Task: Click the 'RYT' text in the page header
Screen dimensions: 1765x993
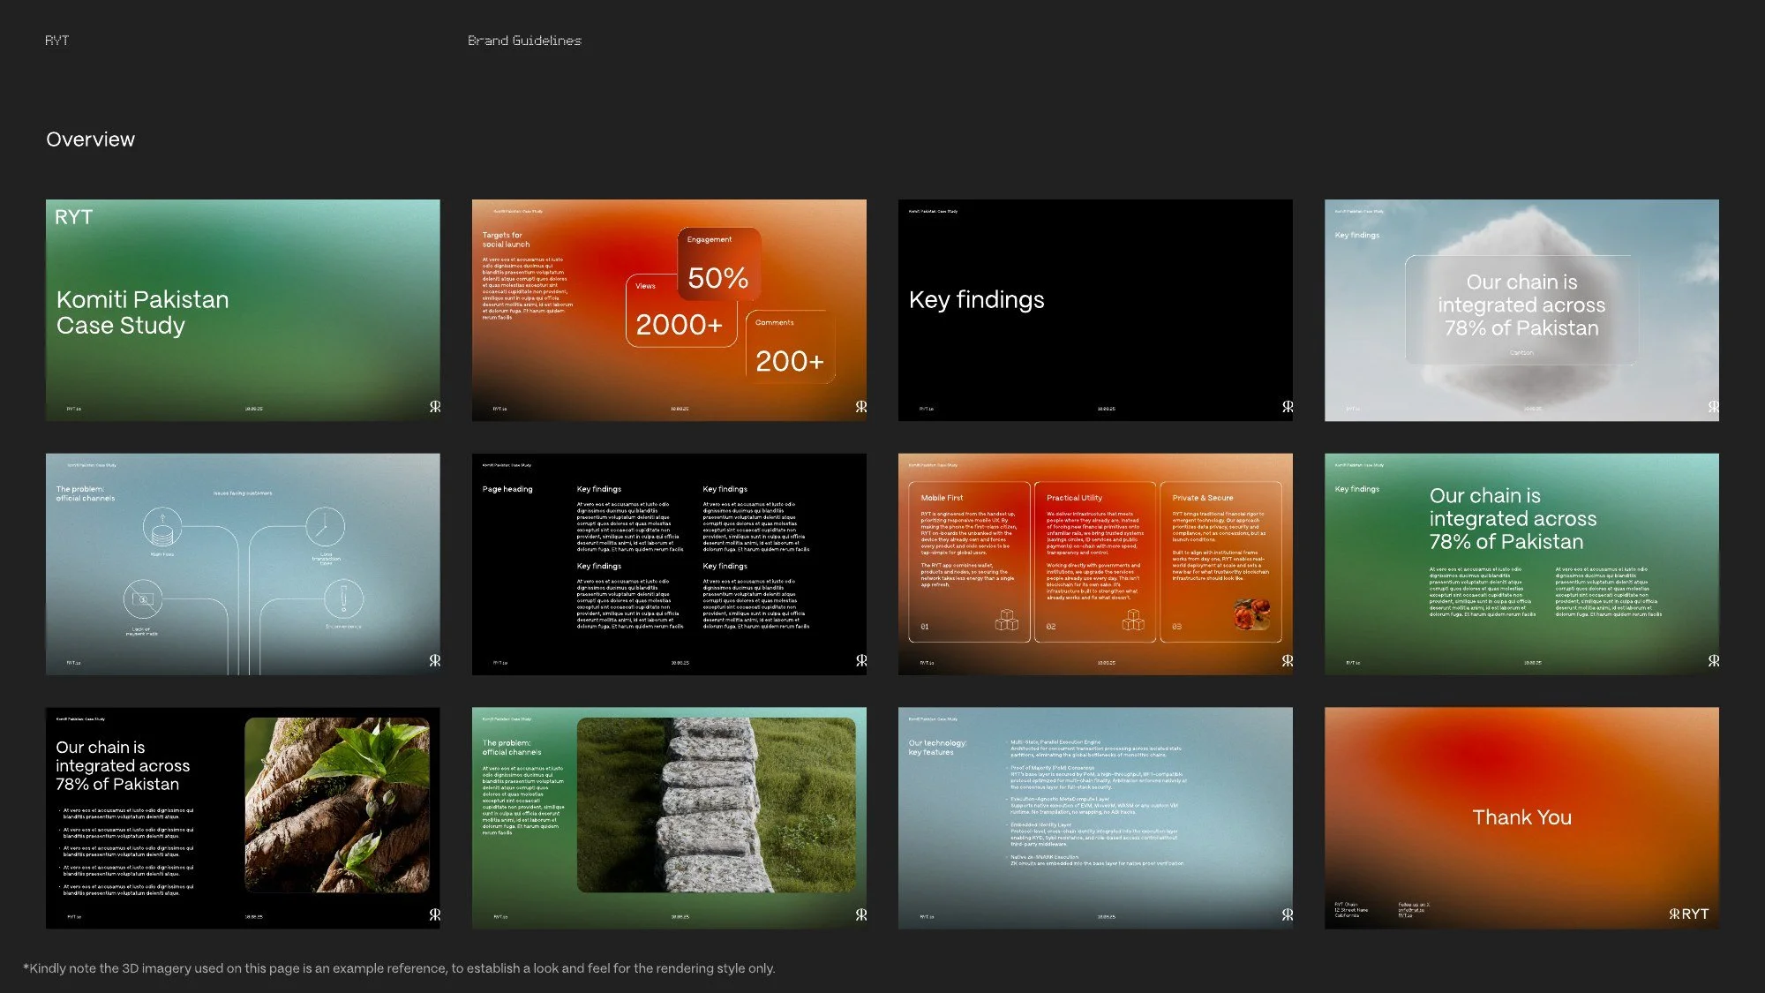Action: tap(56, 41)
